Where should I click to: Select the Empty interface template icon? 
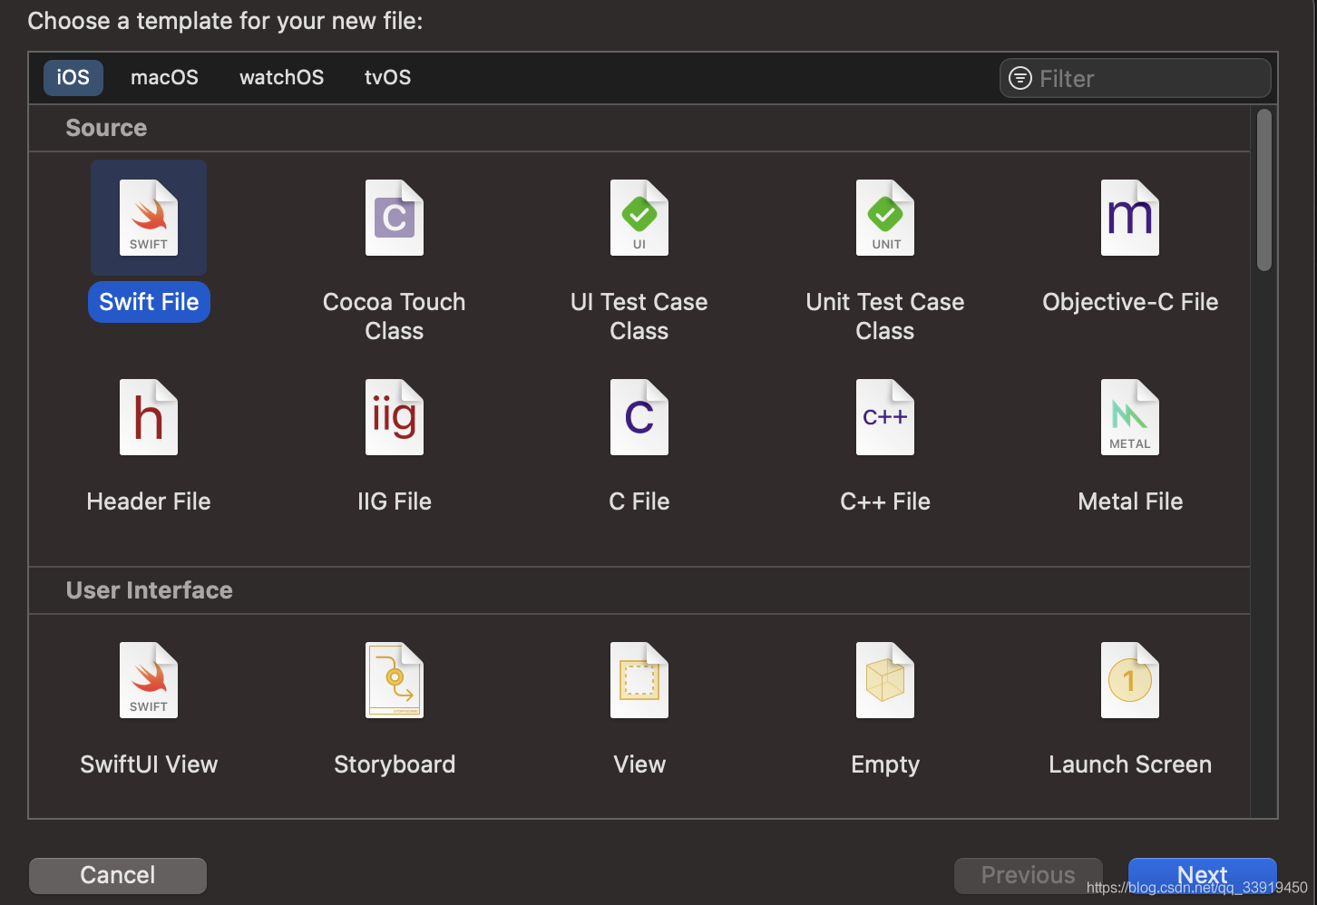point(885,680)
